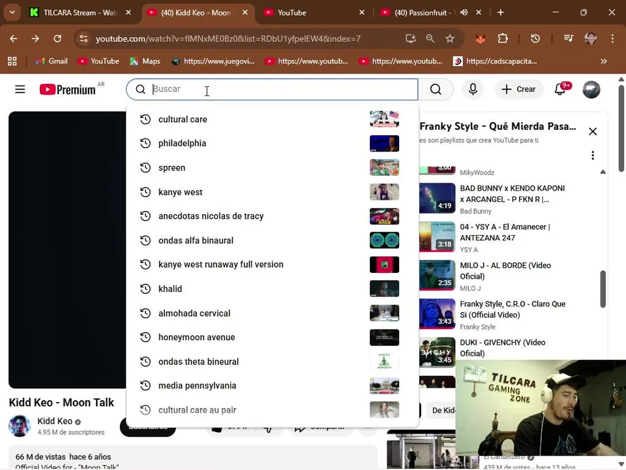This screenshot has height=470, width=626.
Task: Close the Franky Style mix playlist panel
Action: point(593,131)
